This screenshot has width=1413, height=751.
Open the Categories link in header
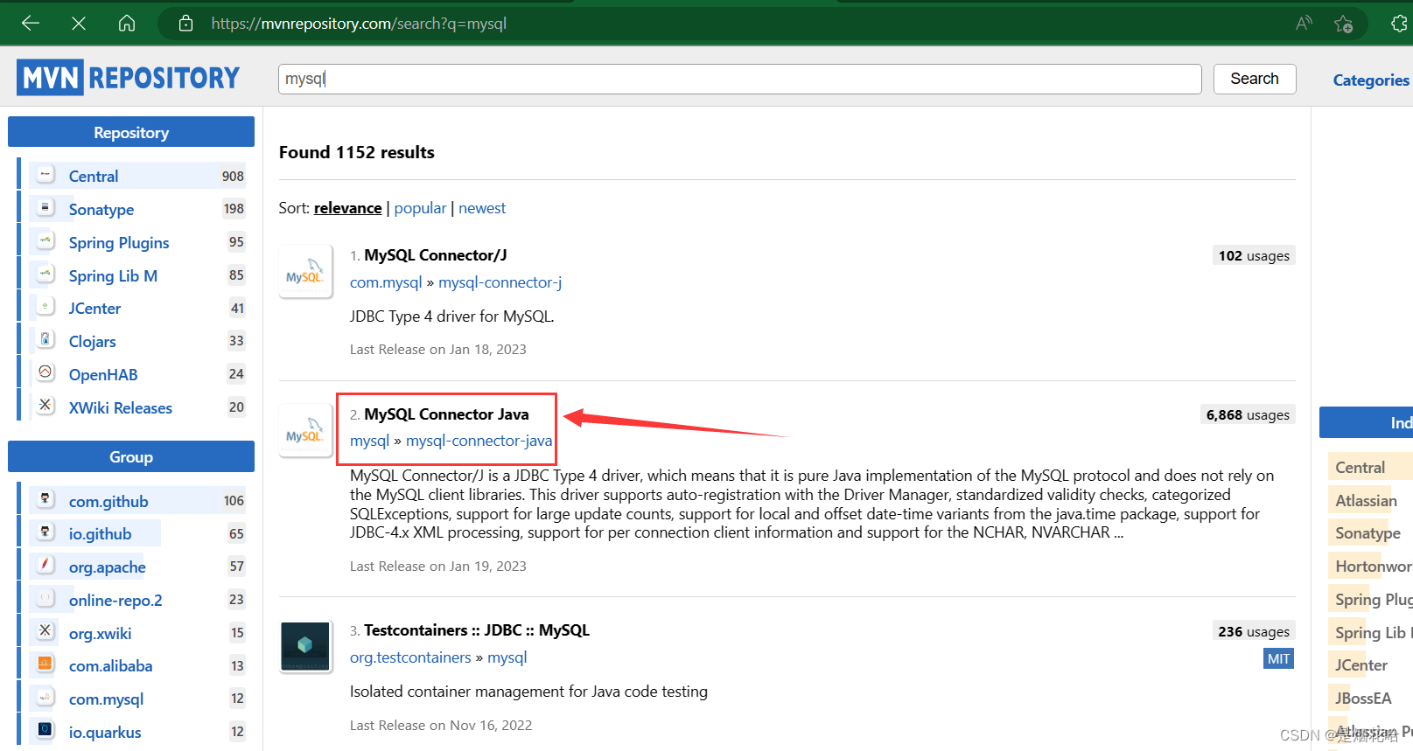1370,80
